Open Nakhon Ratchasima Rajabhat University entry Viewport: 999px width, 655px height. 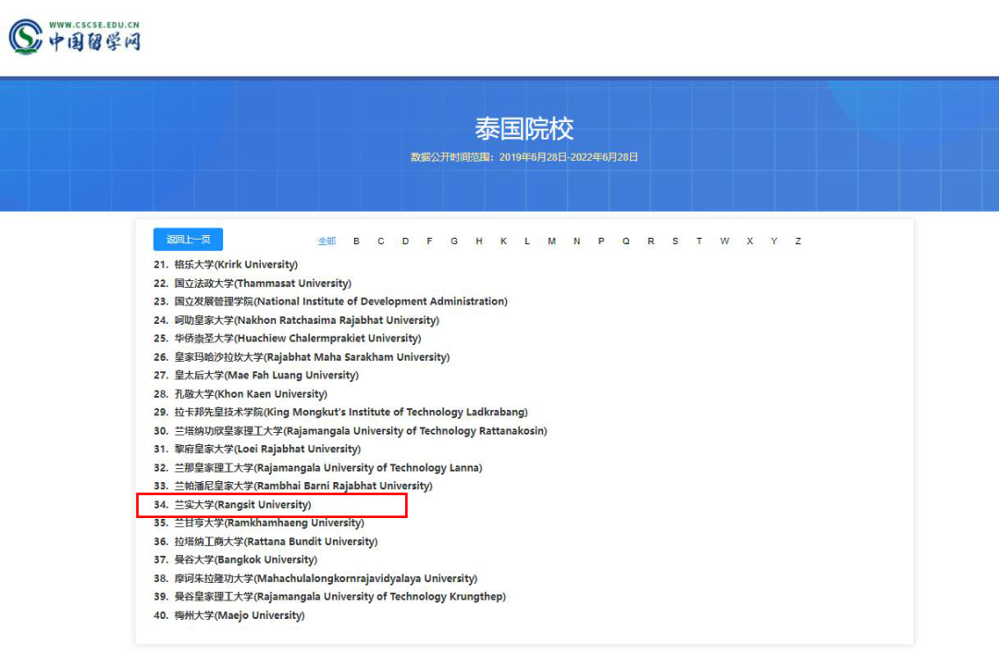coord(296,320)
